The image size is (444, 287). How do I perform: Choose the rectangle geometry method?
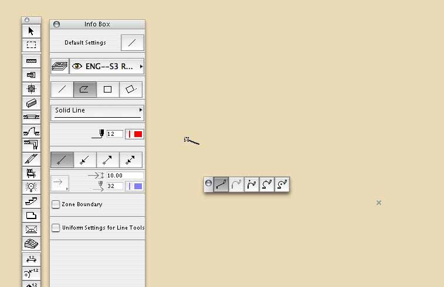107,90
